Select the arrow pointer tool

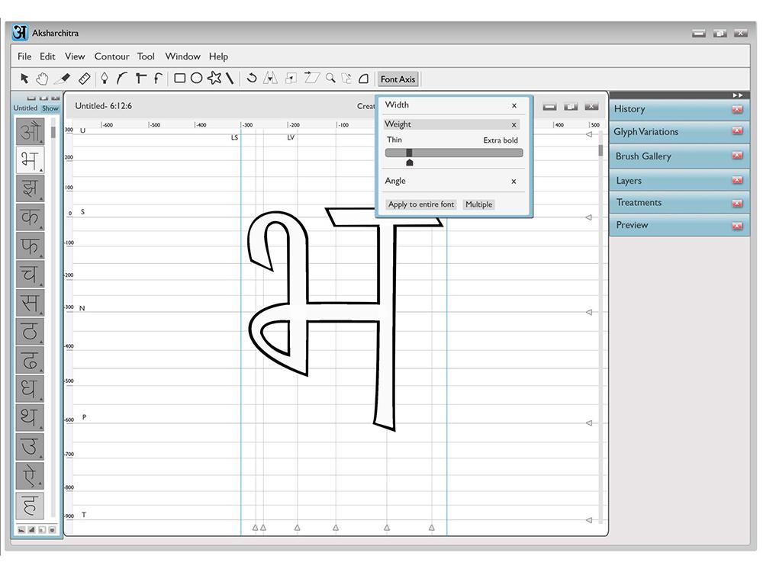point(24,78)
